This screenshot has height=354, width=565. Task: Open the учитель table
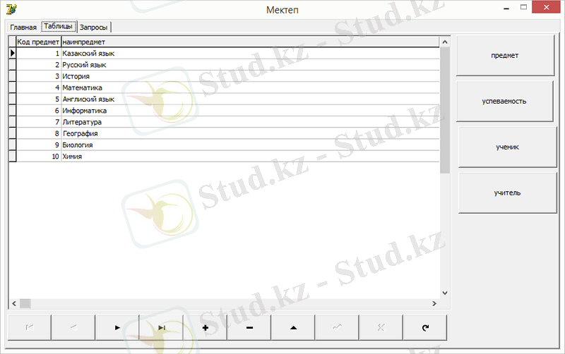pos(507,193)
